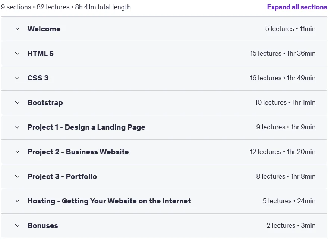This screenshot has height=240, width=328.
Task: Select the Bootstrap section heading
Action: click(x=45, y=103)
